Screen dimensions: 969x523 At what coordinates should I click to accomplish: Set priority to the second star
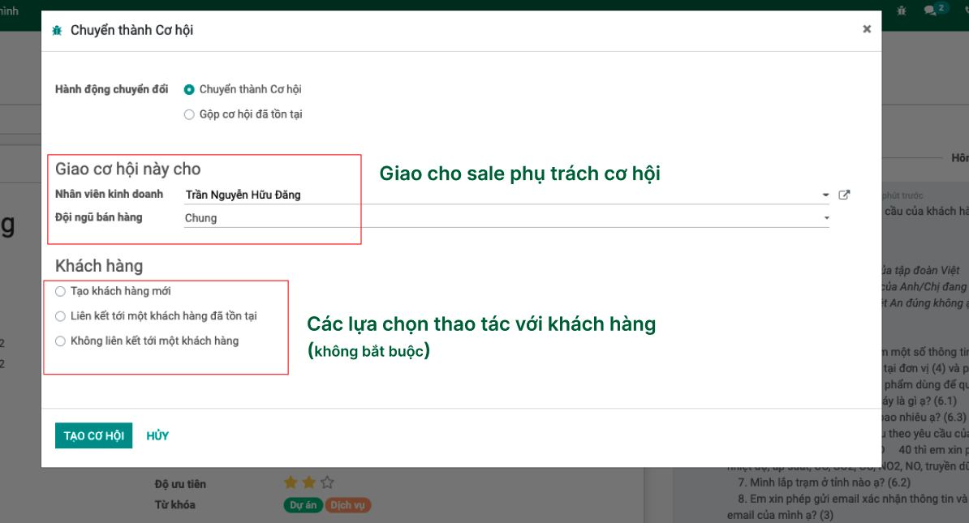(308, 482)
